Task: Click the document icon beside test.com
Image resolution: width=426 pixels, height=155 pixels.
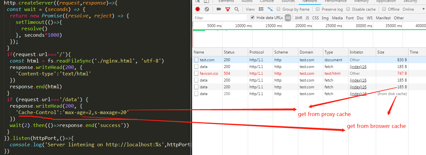Action: tap(196, 60)
